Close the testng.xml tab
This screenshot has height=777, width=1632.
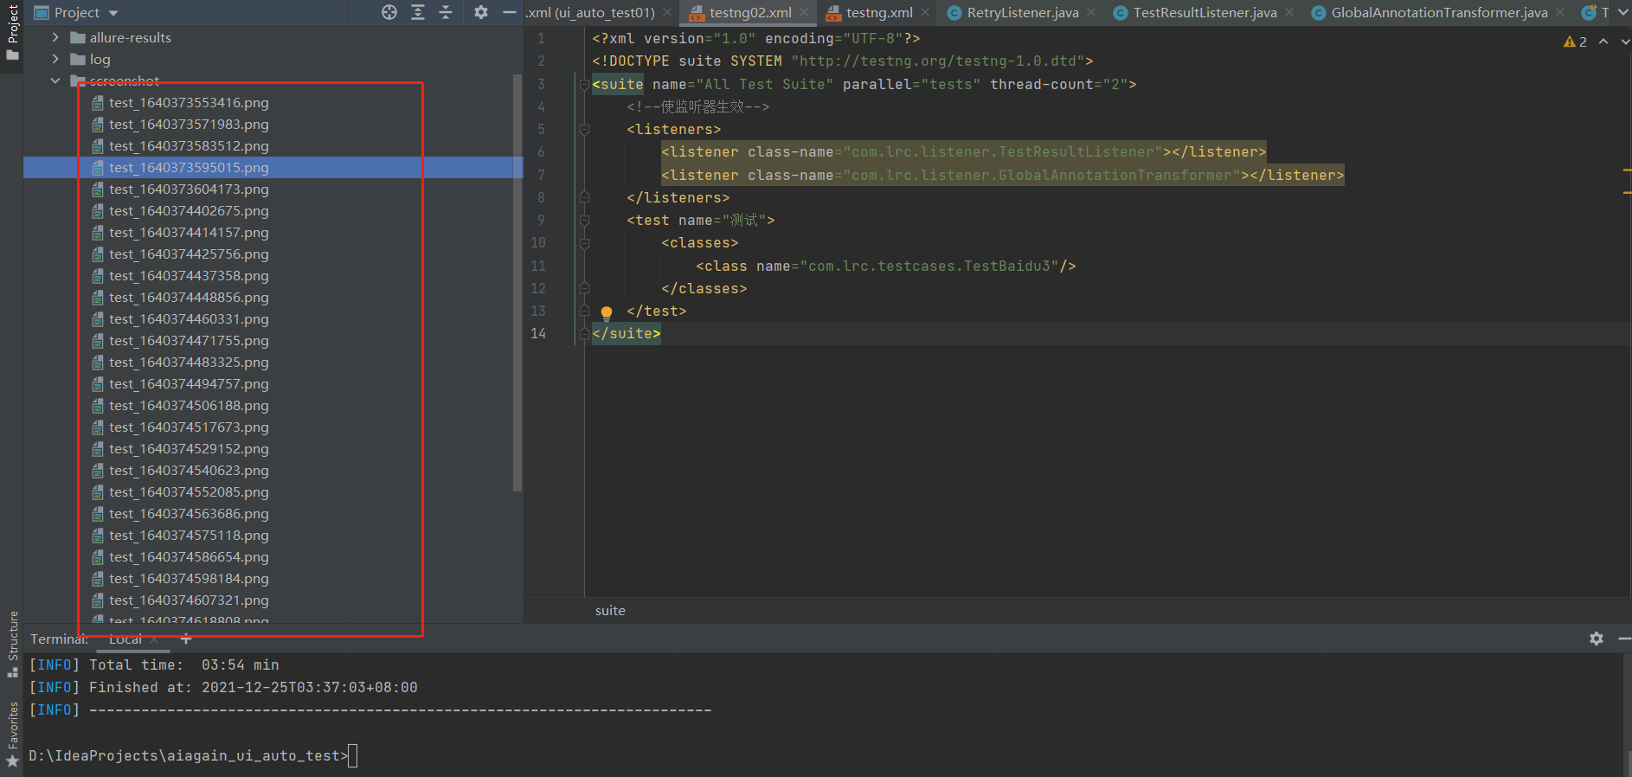[x=925, y=12]
